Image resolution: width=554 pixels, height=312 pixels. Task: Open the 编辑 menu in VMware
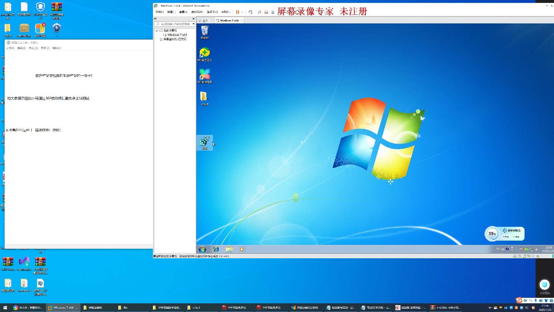(171, 12)
